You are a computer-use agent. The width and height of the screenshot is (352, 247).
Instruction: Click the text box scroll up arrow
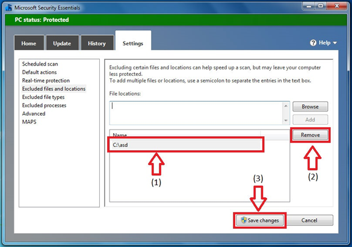286,106
